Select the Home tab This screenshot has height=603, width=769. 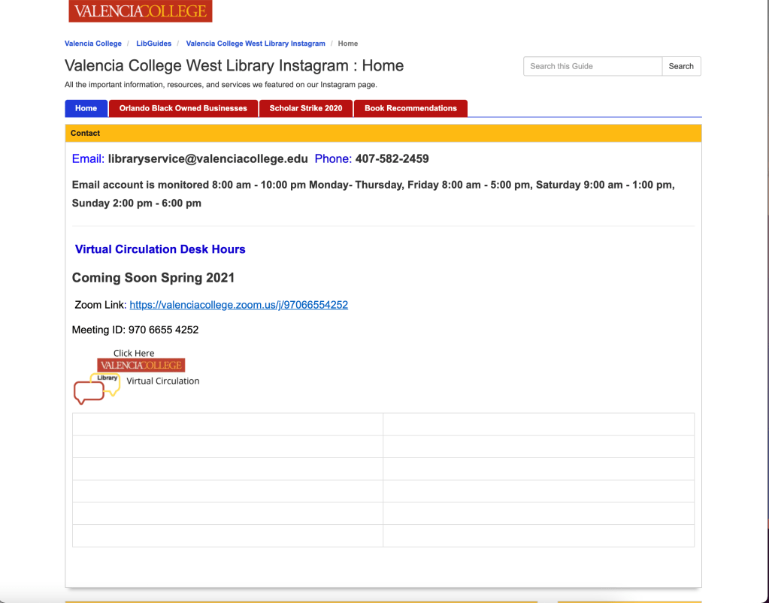tap(86, 108)
